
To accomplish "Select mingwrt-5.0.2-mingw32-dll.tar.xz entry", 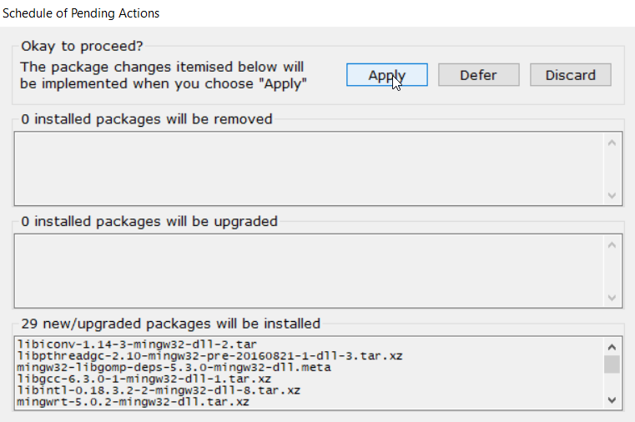I will [x=133, y=402].
